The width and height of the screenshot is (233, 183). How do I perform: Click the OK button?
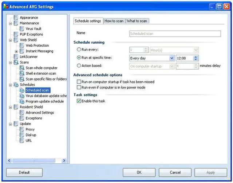pos(139,172)
